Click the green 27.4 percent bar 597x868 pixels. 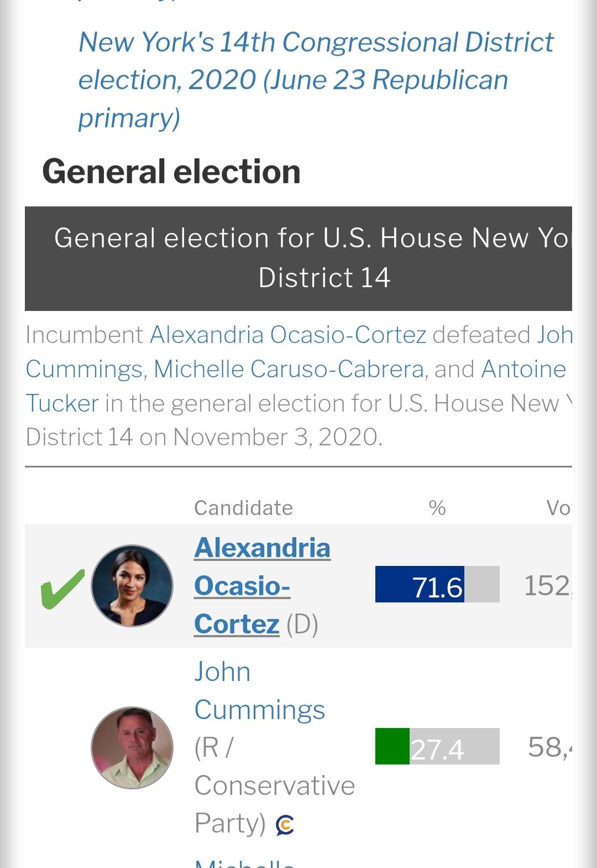pos(392,746)
